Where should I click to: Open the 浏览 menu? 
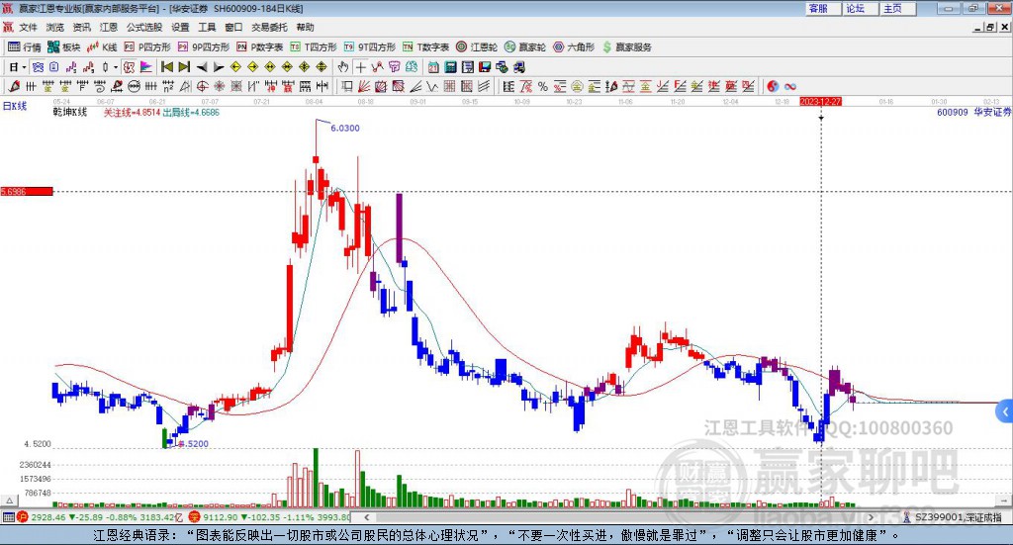tap(55, 27)
